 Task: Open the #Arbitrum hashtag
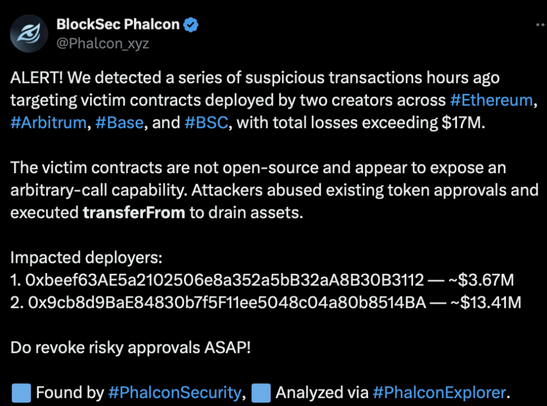point(48,123)
